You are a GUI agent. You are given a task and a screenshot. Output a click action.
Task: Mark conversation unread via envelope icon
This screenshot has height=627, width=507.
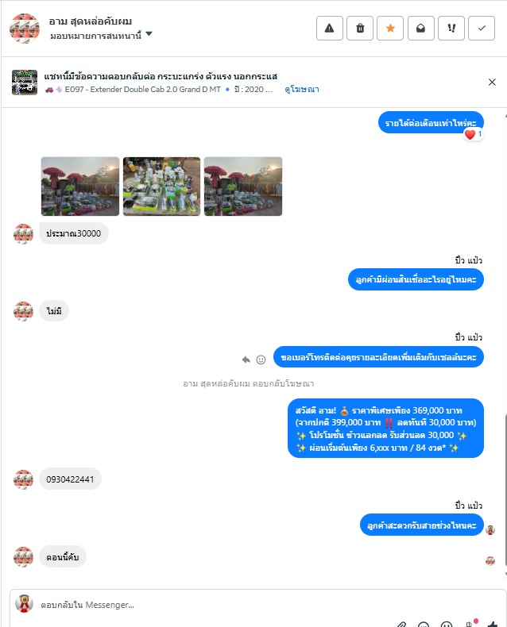[x=420, y=29]
